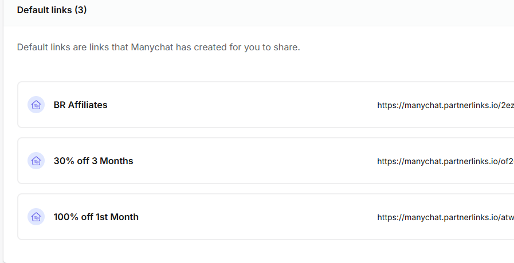
Task: Click the default links description sentence
Action: click(x=158, y=47)
